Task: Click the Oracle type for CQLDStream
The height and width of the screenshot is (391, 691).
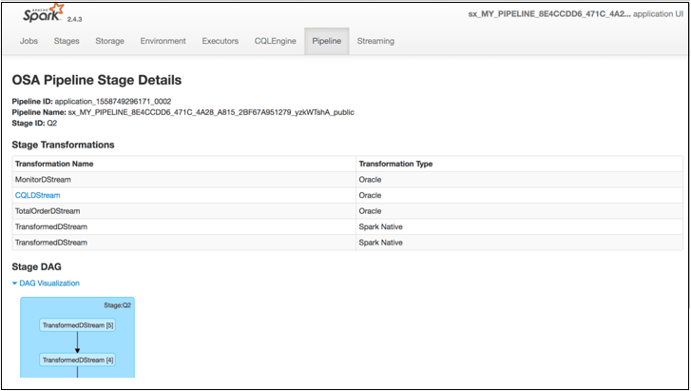Action: coord(370,195)
